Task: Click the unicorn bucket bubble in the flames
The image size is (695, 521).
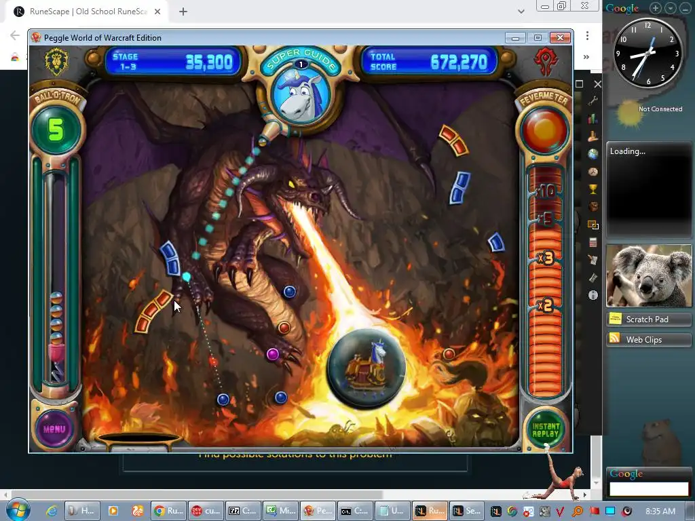Action: click(x=366, y=368)
